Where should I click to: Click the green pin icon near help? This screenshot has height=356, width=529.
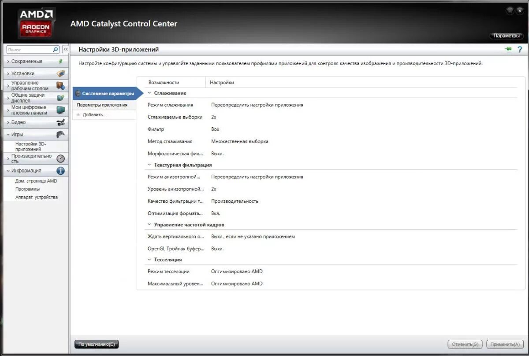(508, 49)
